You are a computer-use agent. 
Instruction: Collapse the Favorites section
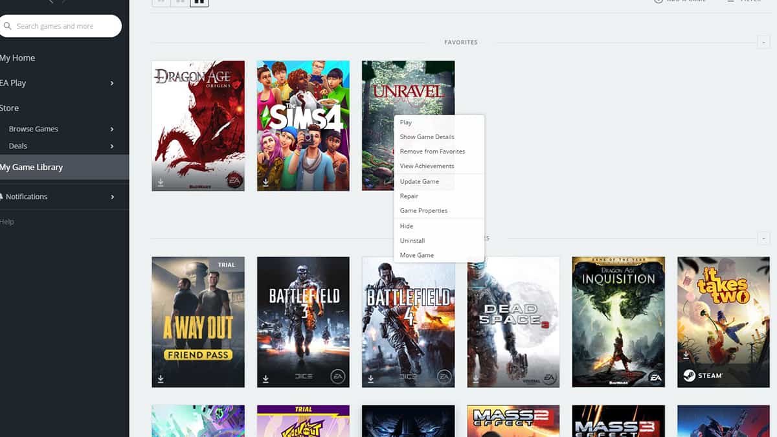pyautogui.click(x=763, y=41)
